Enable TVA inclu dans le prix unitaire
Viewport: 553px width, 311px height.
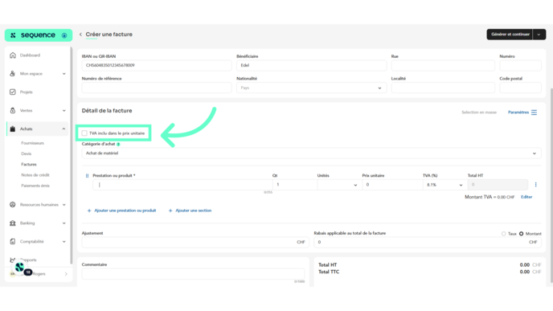pos(84,133)
